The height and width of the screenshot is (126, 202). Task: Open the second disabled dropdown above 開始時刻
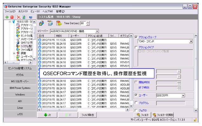[179, 77]
